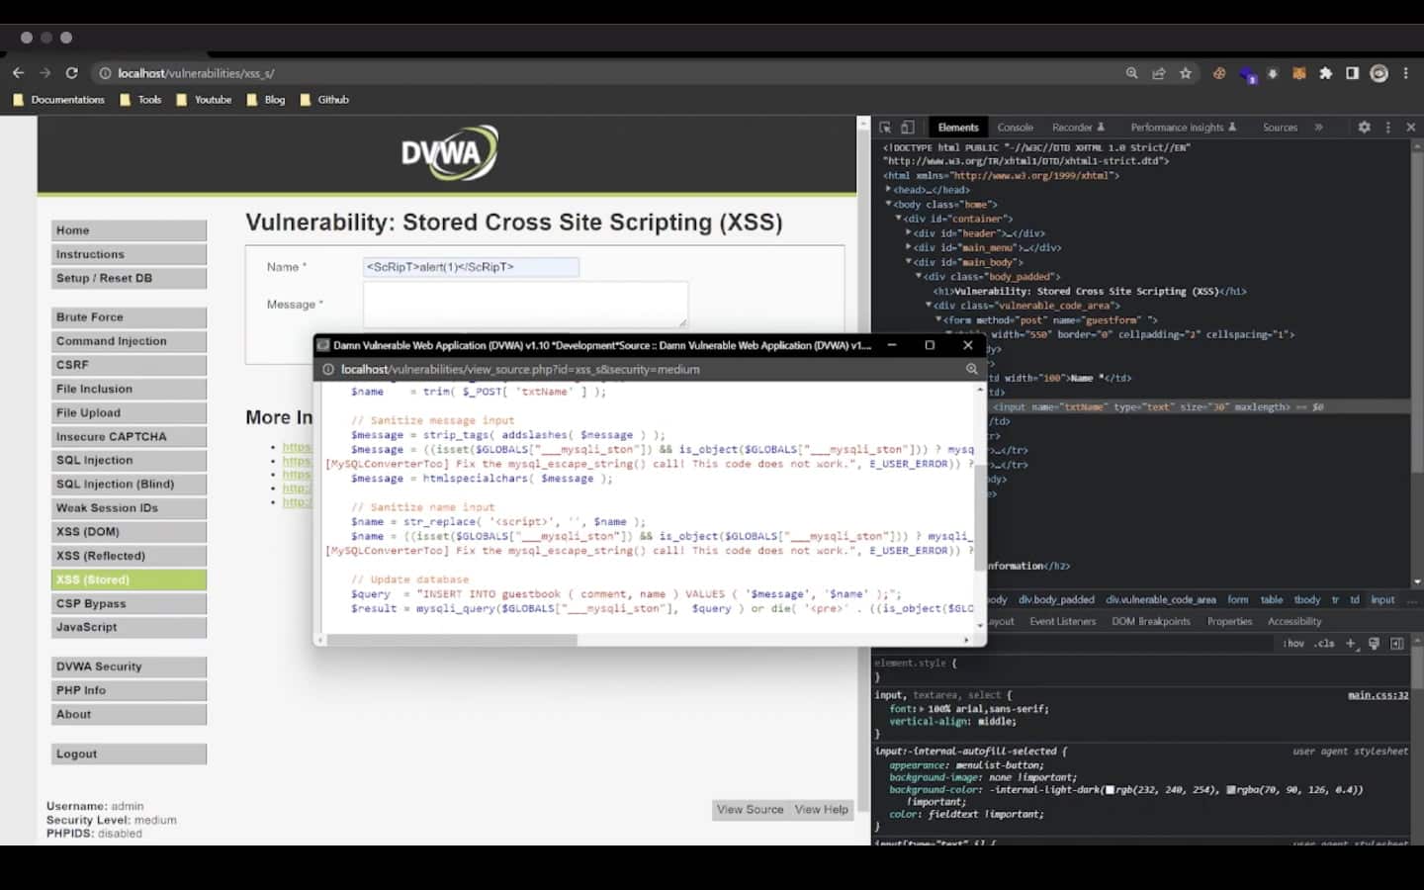Click the magnifier icon in the view_source window
This screenshot has width=1424, height=890.
(x=972, y=368)
